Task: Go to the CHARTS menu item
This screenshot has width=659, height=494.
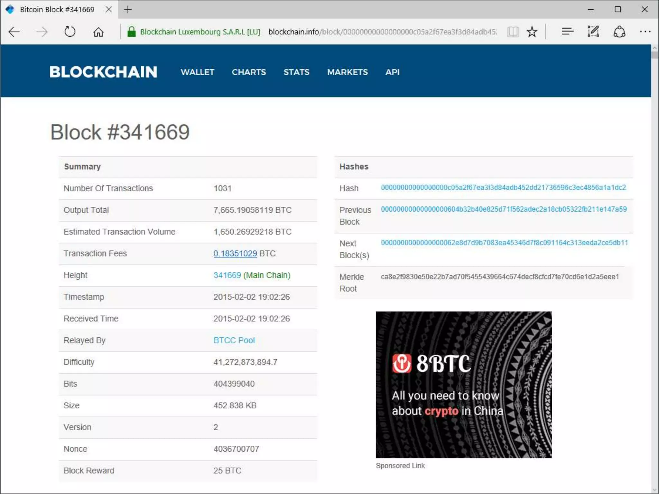Action: (x=249, y=72)
